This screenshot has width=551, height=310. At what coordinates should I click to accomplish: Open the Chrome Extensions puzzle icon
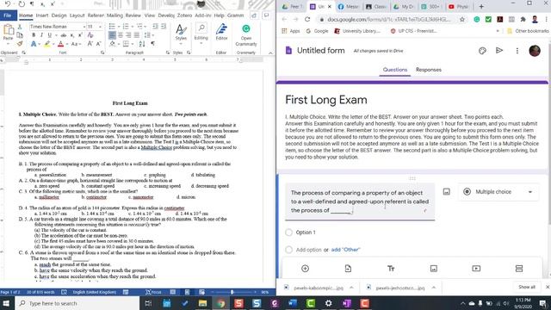(x=523, y=19)
